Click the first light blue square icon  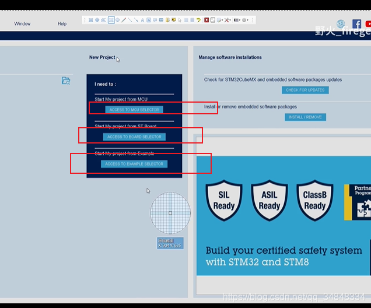pos(186,20)
